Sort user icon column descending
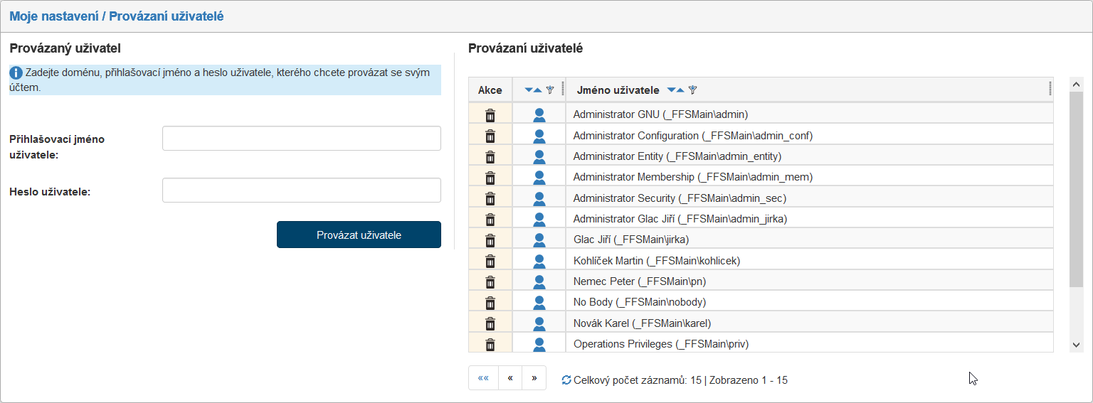The width and height of the screenshot is (1093, 403). pyautogui.click(x=529, y=90)
